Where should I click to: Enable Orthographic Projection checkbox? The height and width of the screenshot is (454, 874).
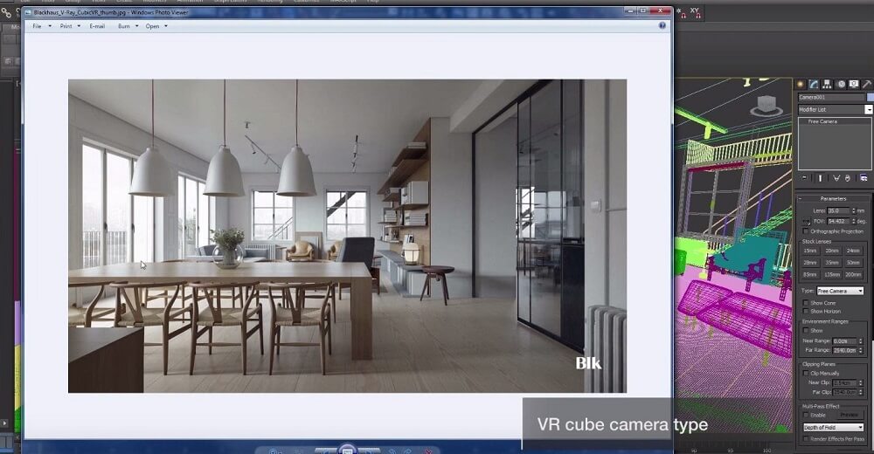pyautogui.click(x=806, y=231)
